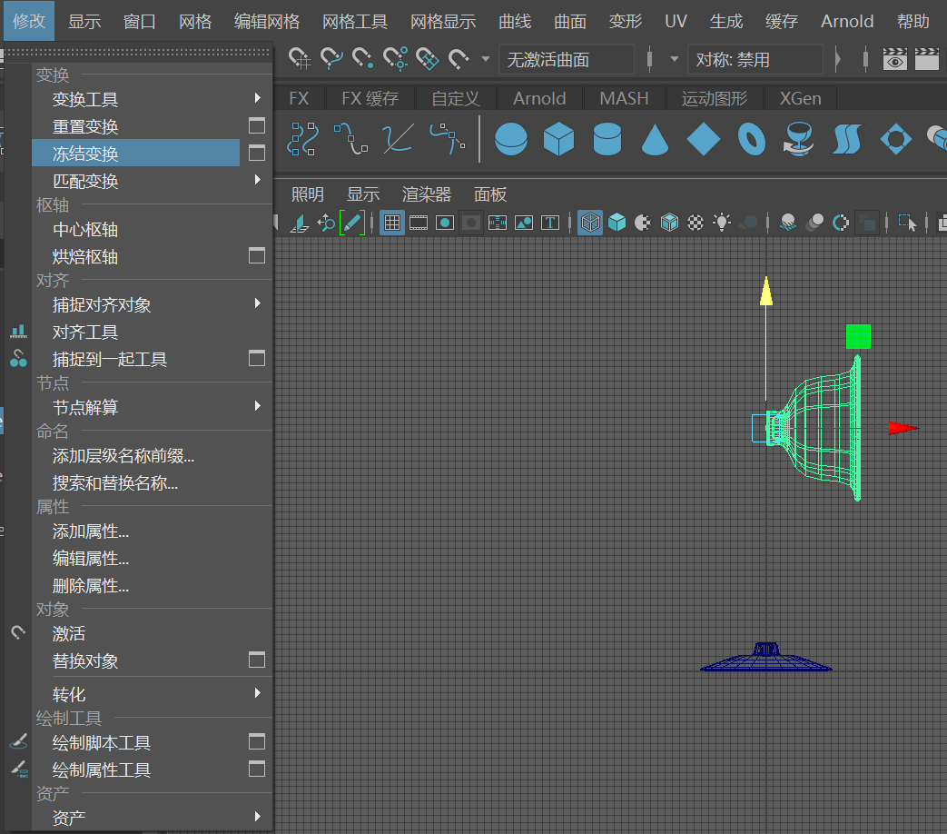Screen dimensions: 947x834
Task: Expand the 捕捉对齐对象 submenu
Action: pos(258,303)
